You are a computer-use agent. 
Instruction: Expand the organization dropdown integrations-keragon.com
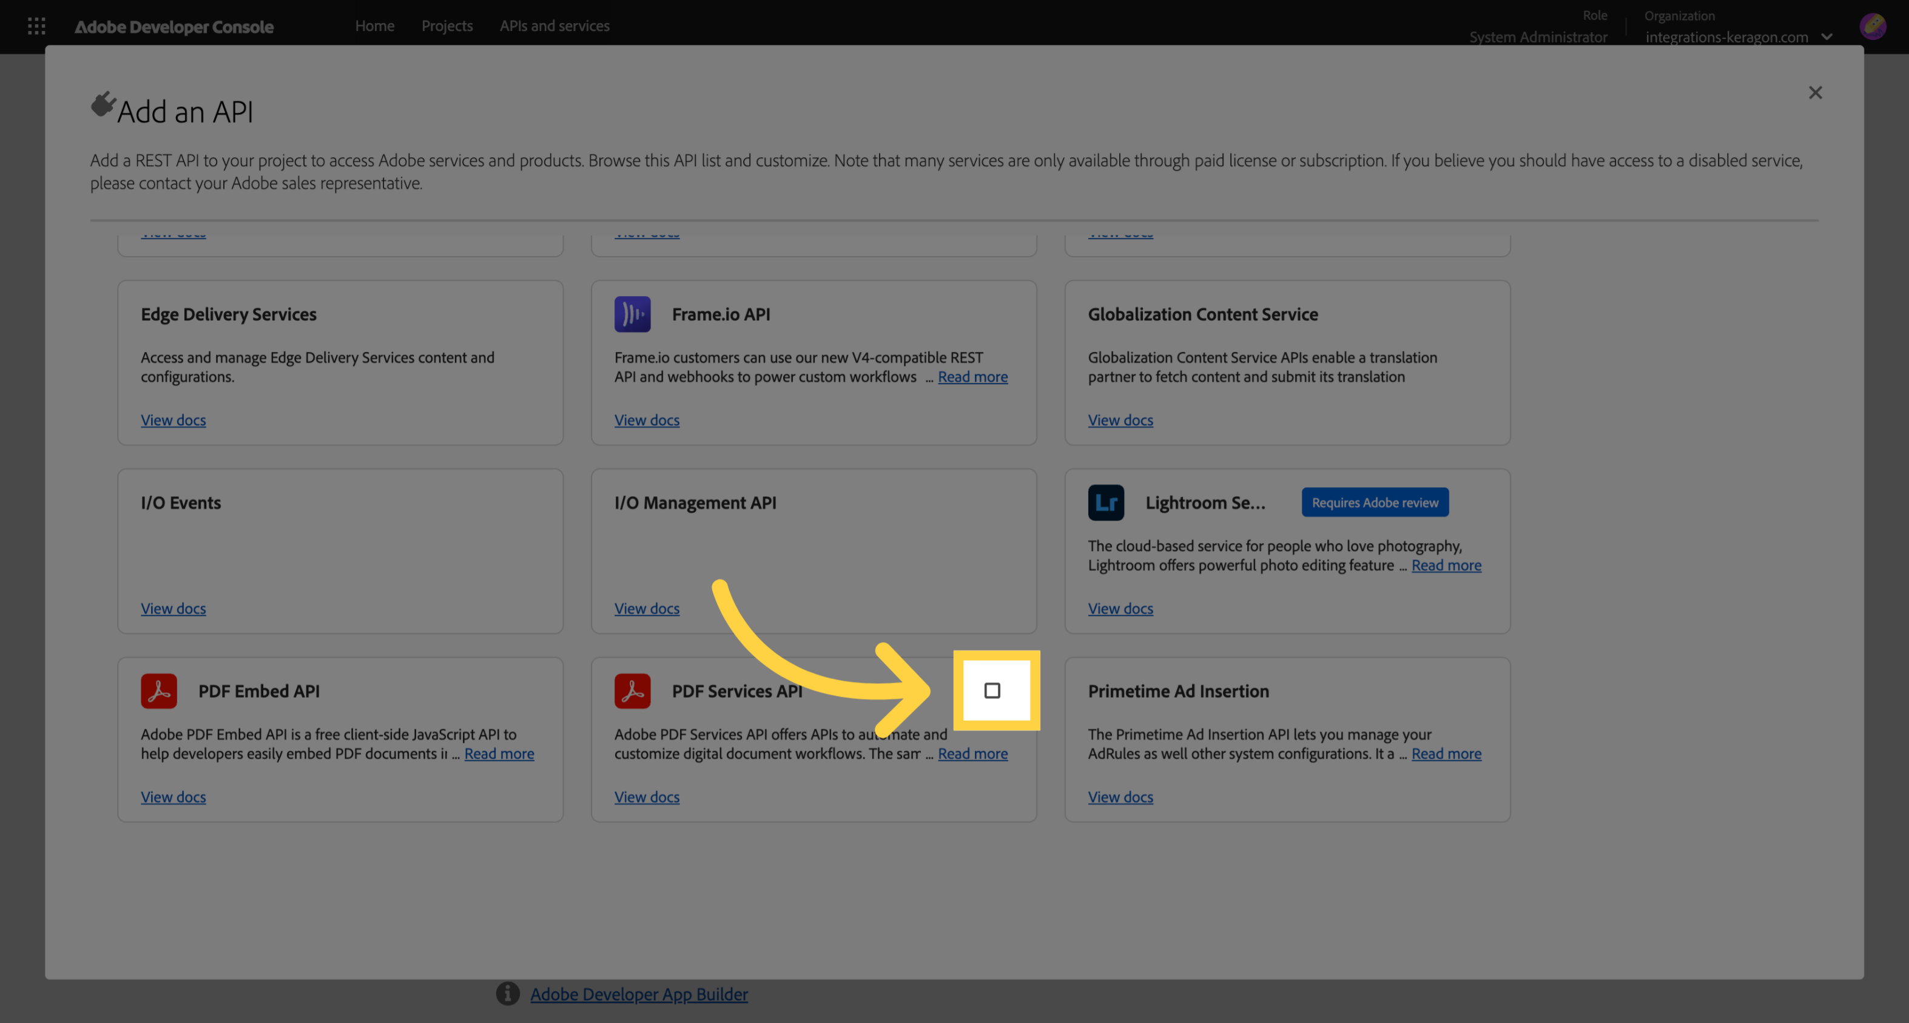tap(1739, 37)
